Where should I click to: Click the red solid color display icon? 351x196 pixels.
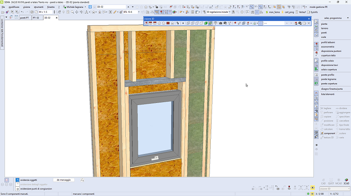[168, 23]
